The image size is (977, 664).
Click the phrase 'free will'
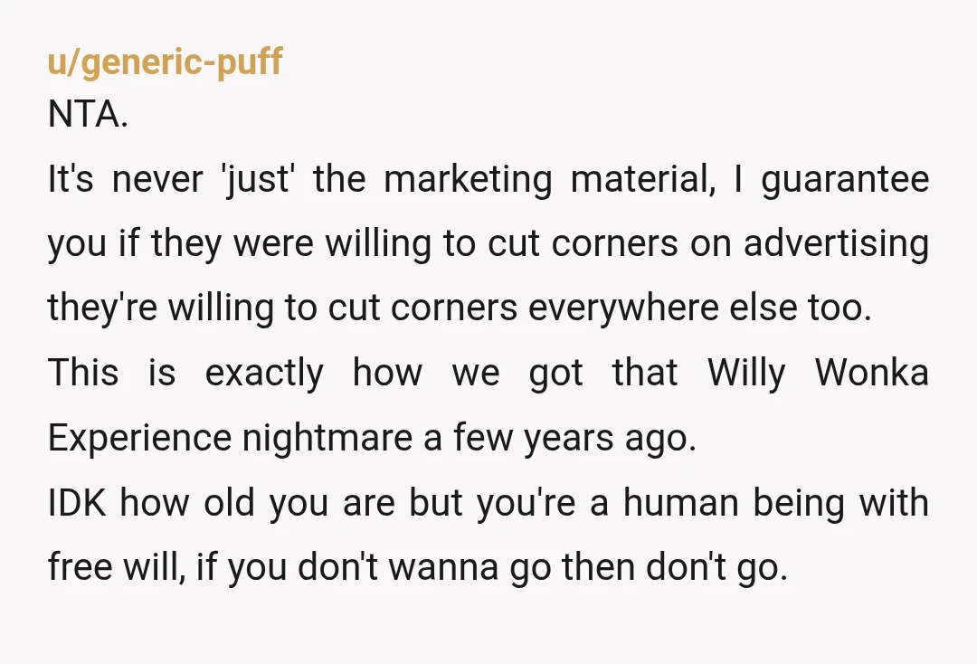pyautogui.click(x=117, y=567)
